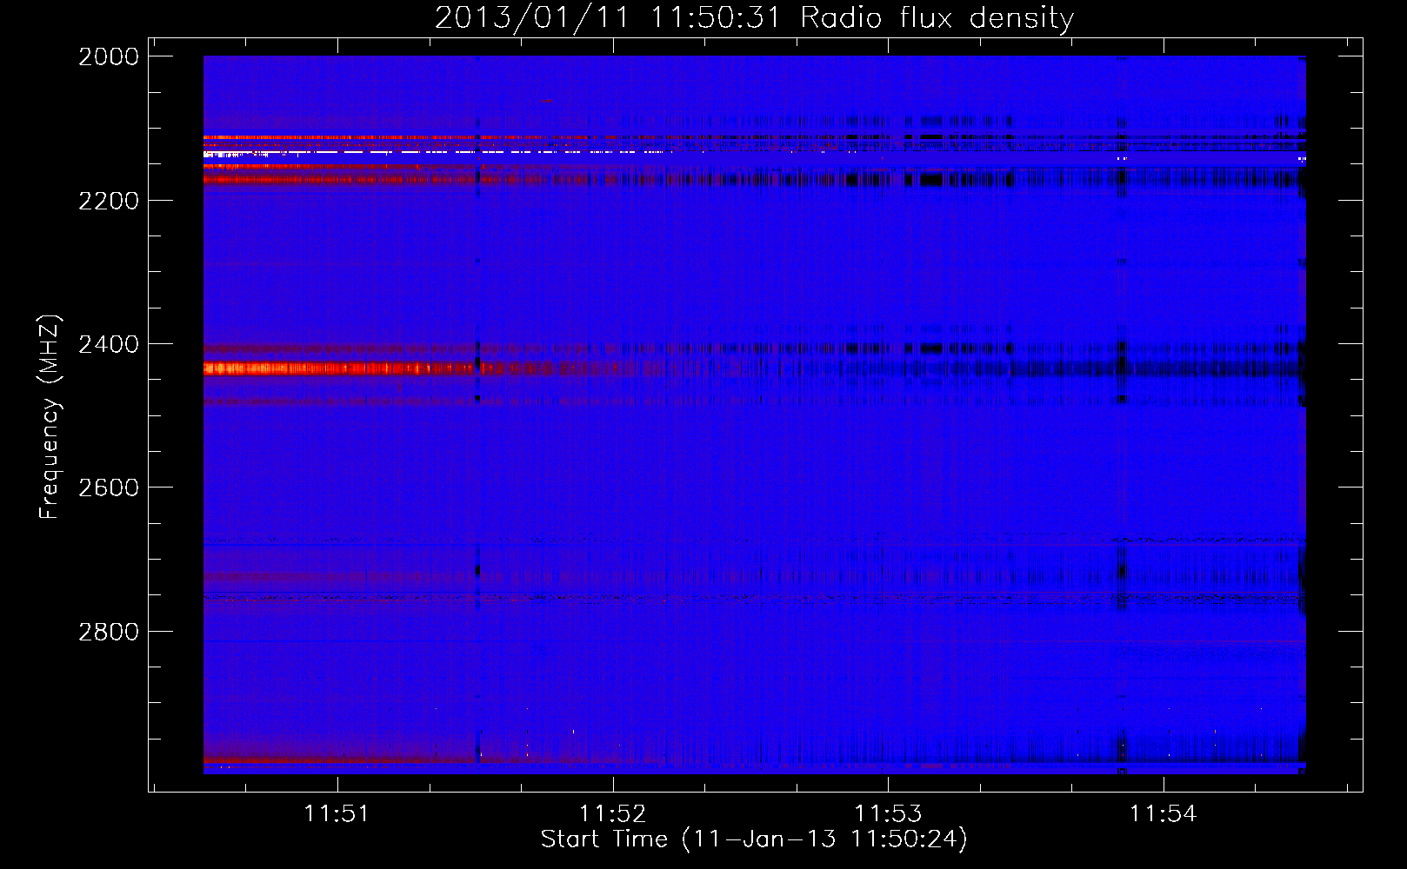Click the 2400 frequency tick label
Viewport: 1407px width, 869px height.
[x=109, y=344]
